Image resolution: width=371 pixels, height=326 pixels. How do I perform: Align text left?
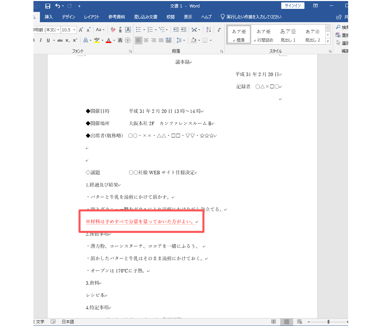pos(139,40)
